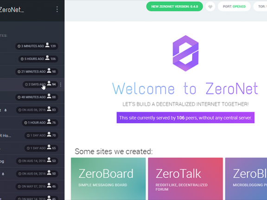The image size is (267, 200).
Task: Click the clock icon next to 21 minutes ago
Action: tap(19, 72)
